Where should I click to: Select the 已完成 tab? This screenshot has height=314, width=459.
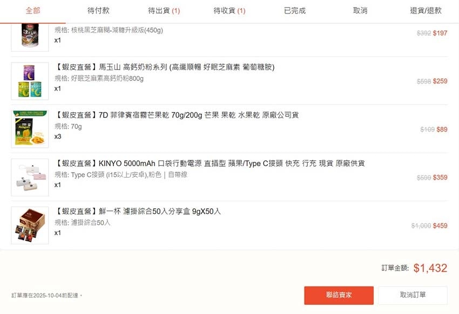[295, 11]
